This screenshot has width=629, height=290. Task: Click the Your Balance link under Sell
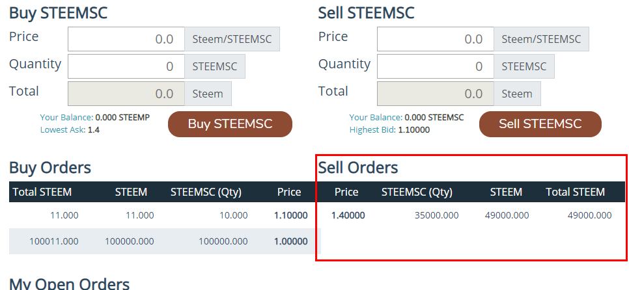pos(376,118)
